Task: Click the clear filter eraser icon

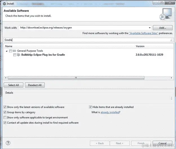Action: pos(171,40)
